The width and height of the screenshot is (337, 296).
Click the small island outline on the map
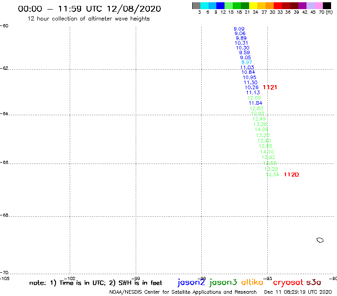click(x=320, y=240)
